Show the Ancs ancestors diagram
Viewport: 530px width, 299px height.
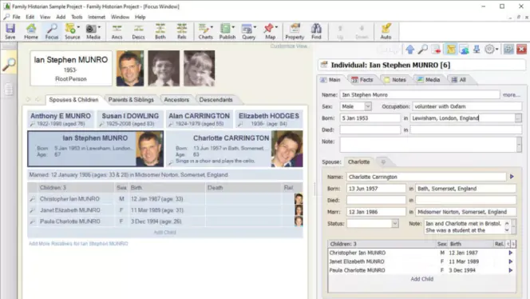117,31
